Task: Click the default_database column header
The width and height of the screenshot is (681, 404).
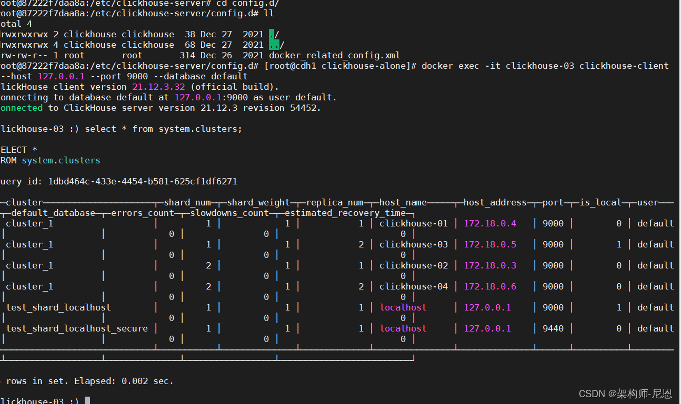Action: [x=53, y=213]
